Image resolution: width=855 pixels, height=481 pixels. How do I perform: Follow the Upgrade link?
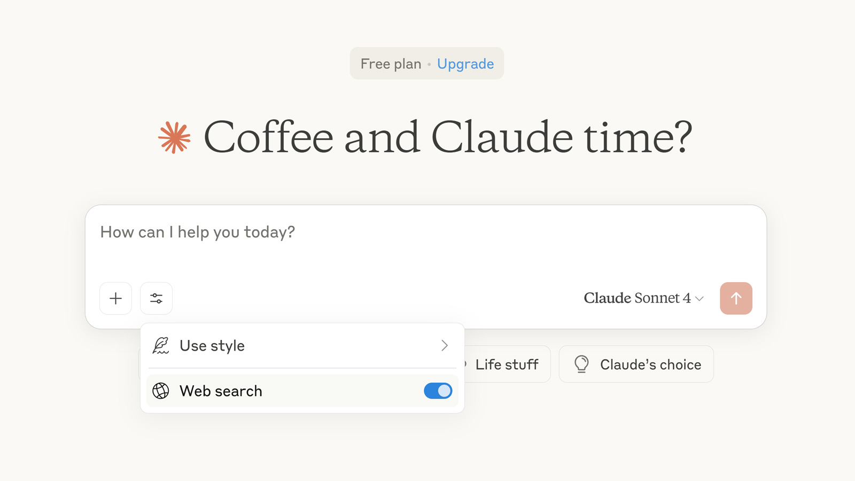465,64
